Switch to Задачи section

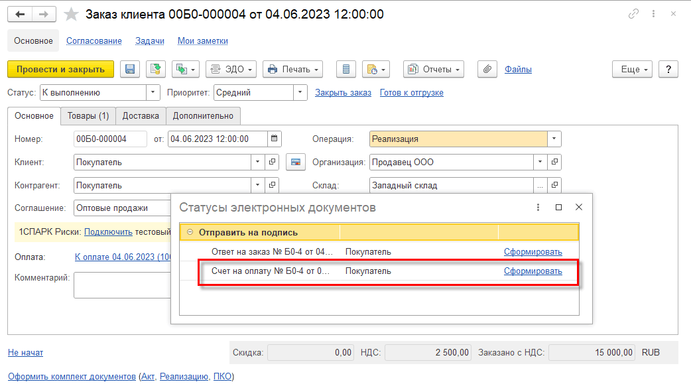[x=150, y=41]
